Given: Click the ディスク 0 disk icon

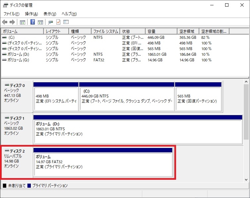Looking at the screenshot, I should [7, 85].
